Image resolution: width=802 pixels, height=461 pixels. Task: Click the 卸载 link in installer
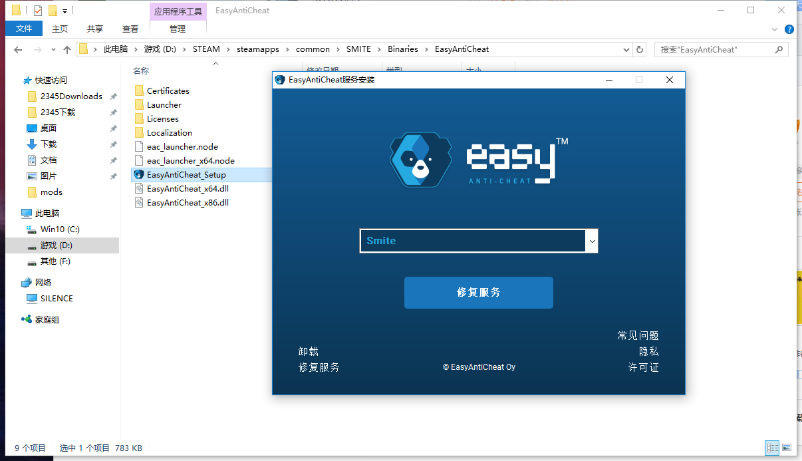point(309,351)
